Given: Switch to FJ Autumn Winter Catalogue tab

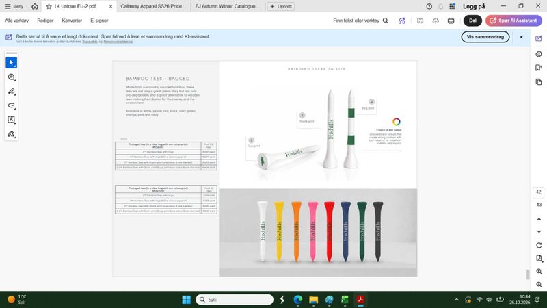Looking at the screenshot, I should [228, 6].
